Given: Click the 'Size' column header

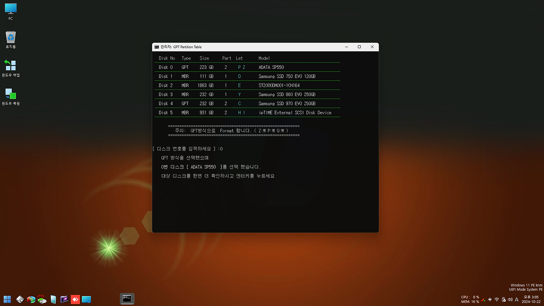Looking at the screenshot, I should tap(204, 58).
